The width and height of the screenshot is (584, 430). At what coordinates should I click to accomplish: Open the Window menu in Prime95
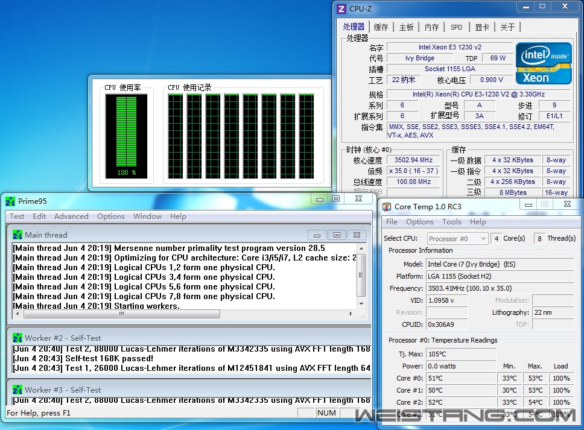pos(147,217)
